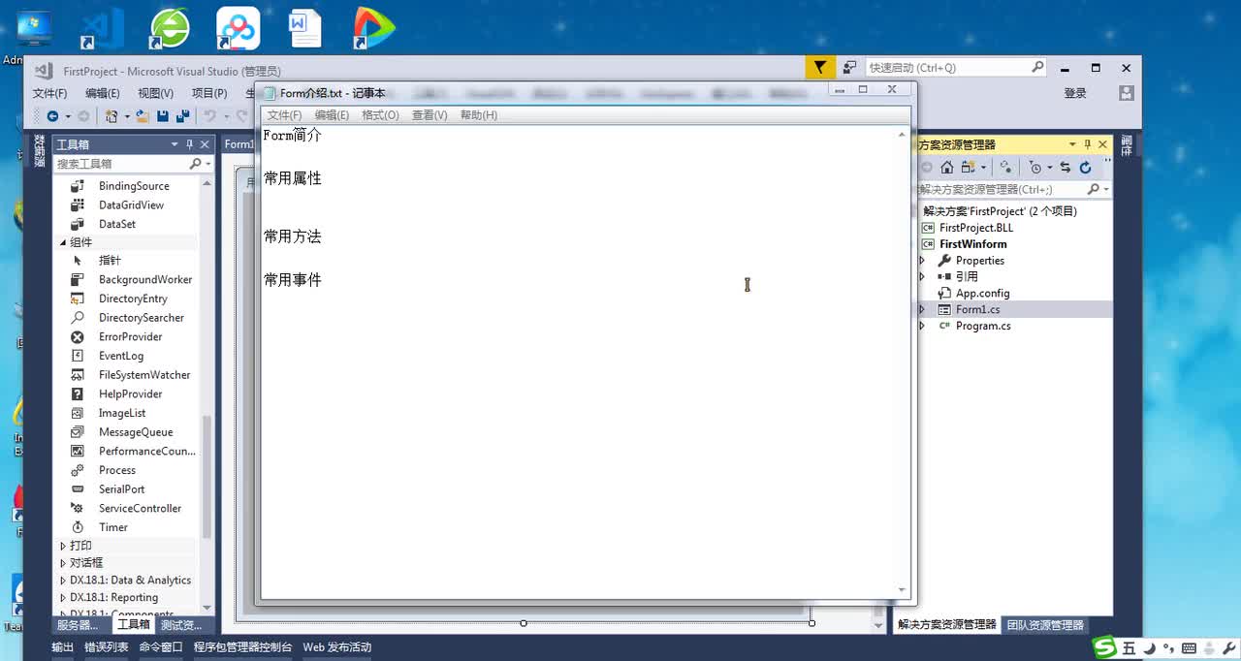1241x661 pixels.
Task: Select BindingSource in the toolbox
Action: tap(134, 186)
